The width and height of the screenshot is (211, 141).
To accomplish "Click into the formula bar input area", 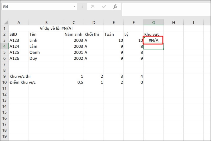I will tap(166, 7).
